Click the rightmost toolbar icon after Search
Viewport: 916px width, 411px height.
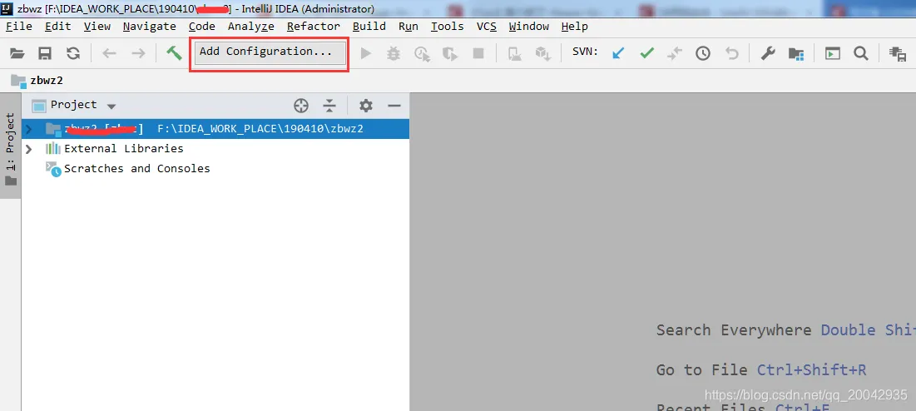point(898,54)
